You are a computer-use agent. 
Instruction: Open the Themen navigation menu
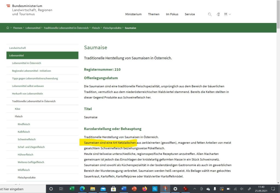pyautogui.click(x=154, y=14)
